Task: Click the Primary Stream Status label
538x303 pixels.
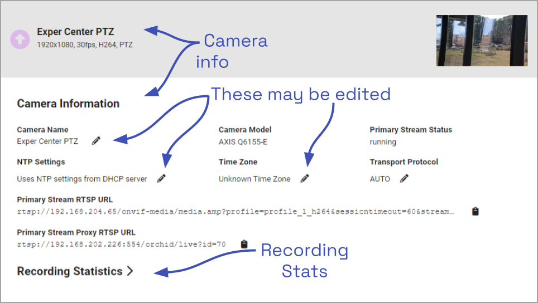Action: [x=411, y=130]
